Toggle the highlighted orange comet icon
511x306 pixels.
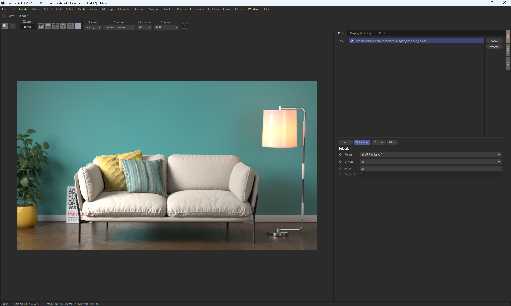pyautogui.click(x=78, y=26)
